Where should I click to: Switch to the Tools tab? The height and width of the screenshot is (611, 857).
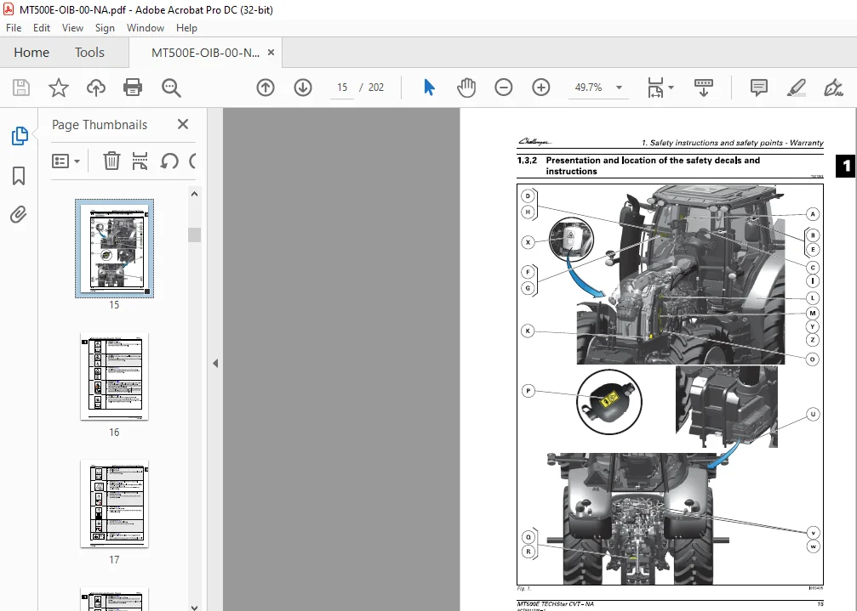[x=89, y=53]
